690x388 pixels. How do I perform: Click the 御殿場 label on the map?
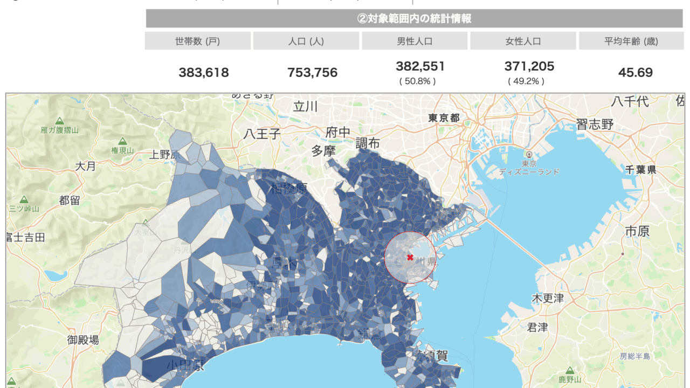pyautogui.click(x=83, y=339)
